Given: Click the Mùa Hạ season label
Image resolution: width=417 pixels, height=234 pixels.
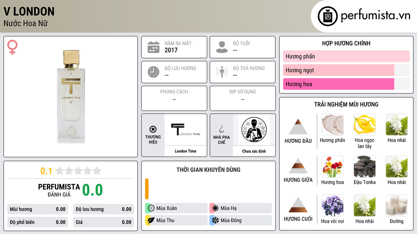Looking at the screenshot, I should click(x=228, y=208).
